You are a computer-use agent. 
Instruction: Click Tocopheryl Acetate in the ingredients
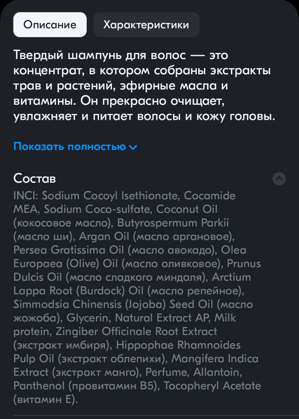(x=212, y=386)
